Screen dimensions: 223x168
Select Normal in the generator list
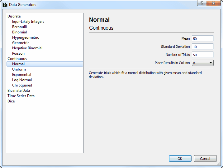click(x=45, y=64)
